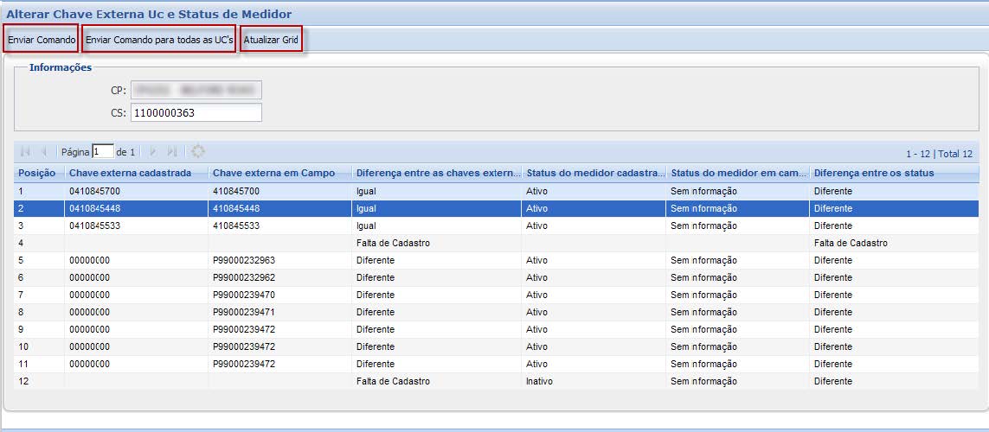Click the CS input field
Viewport: 989px width, 432px height.
click(196, 112)
